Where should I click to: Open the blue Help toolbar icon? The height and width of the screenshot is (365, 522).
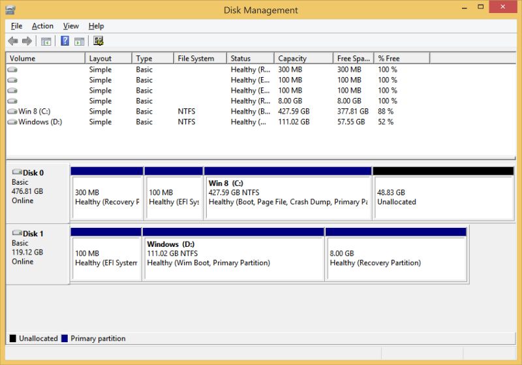[x=65, y=41]
